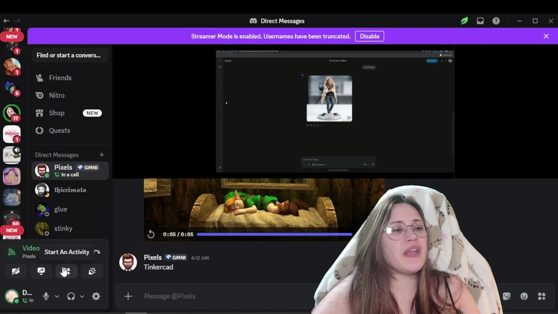Open the shared screen stream view
Image resolution: width=558 pixels, height=314 pixels.
pos(335,112)
